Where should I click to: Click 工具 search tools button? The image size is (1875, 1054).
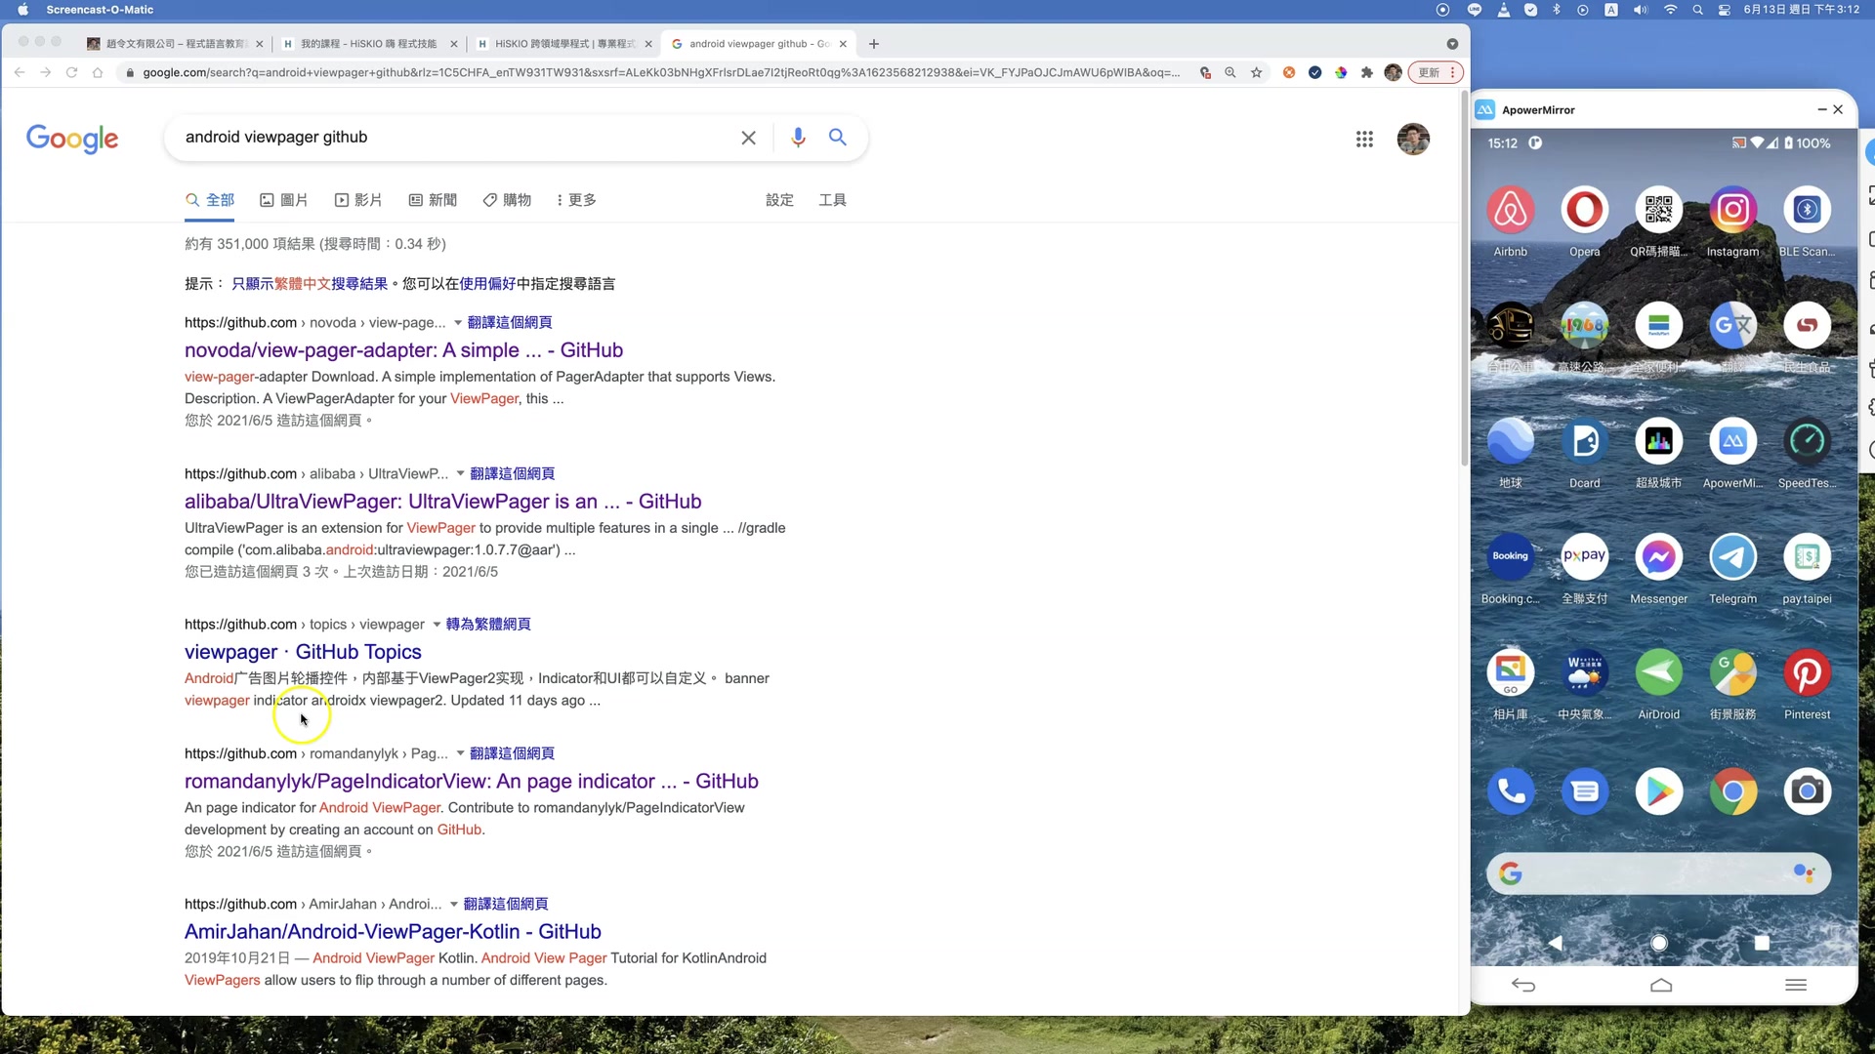pos(832,200)
